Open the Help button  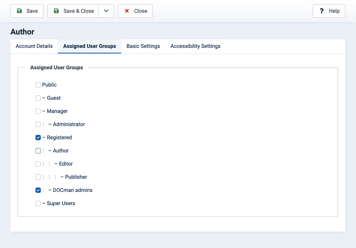[329, 11]
